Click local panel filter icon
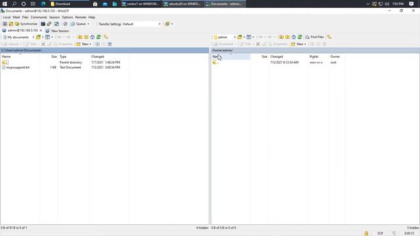This screenshot has width=420, height=236. click(47, 37)
